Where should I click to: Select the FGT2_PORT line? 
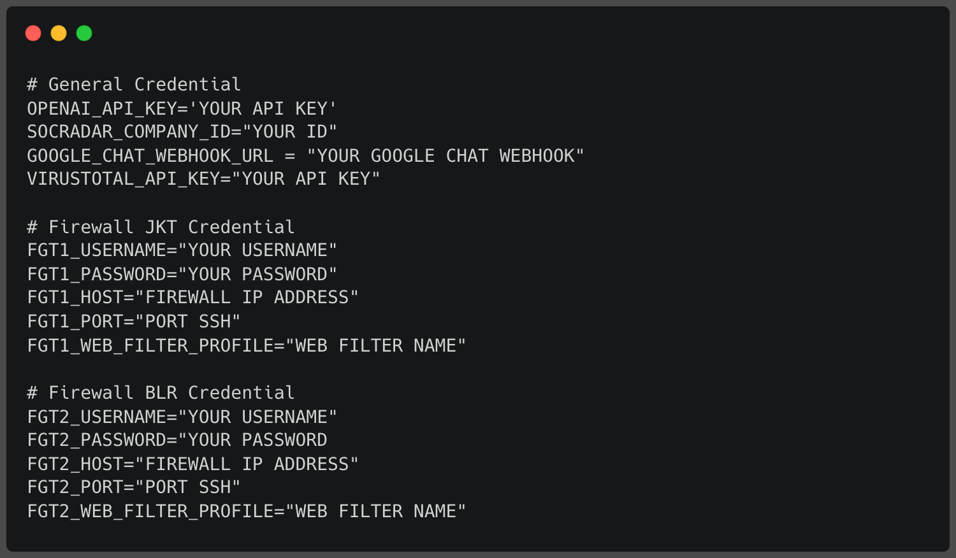134,487
